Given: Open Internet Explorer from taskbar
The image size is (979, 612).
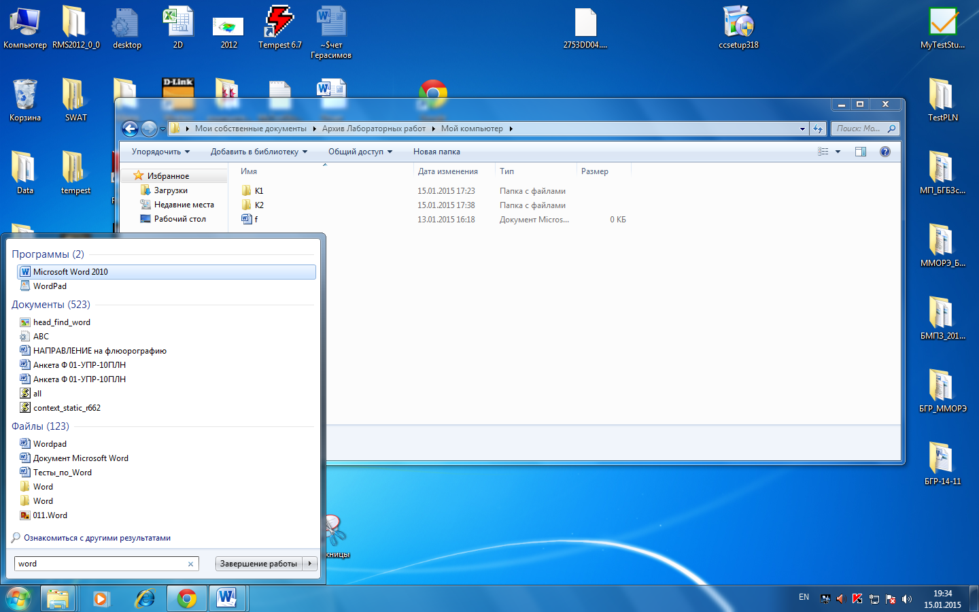Looking at the screenshot, I should [145, 598].
